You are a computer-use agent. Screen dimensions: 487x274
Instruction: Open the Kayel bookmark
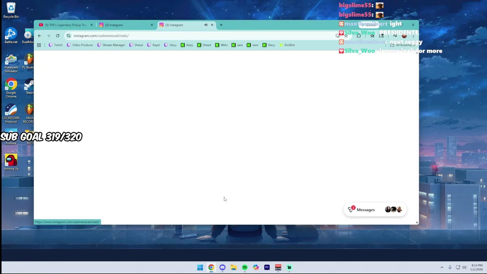coord(154,45)
